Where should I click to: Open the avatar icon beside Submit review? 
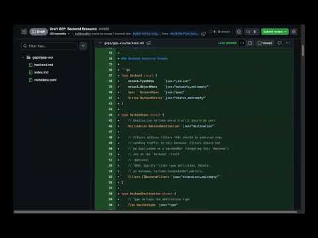293,32
